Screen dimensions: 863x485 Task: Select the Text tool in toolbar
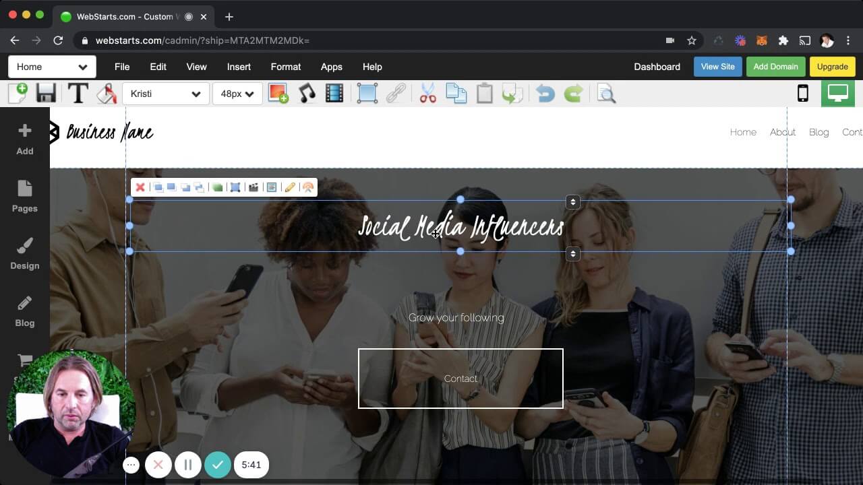pyautogui.click(x=78, y=94)
